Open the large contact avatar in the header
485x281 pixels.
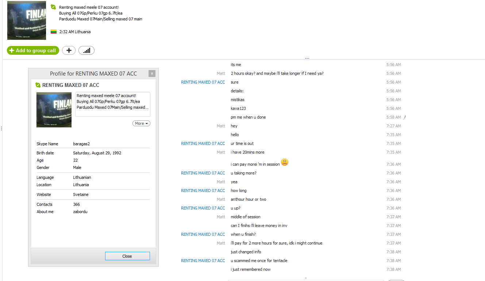pyautogui.click(x=27, y=20)
